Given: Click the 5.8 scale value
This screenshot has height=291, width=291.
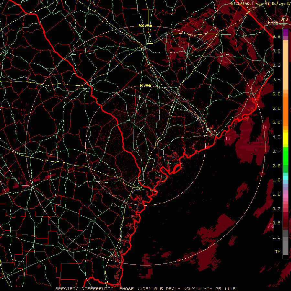Looking at the screenshot, I should 276,108.
